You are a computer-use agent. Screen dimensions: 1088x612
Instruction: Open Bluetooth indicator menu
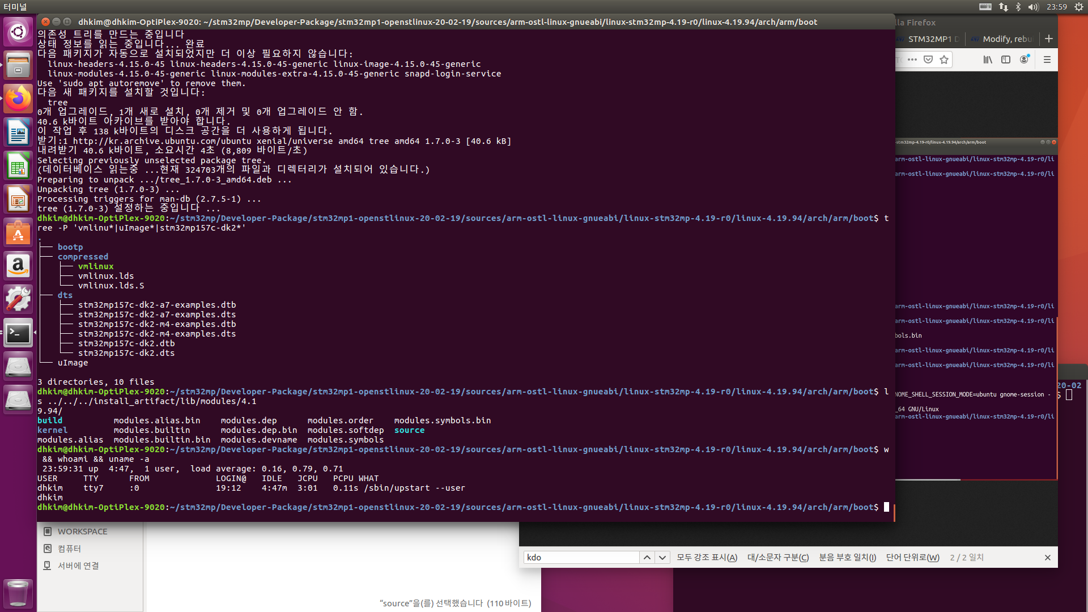tap(1018, 7)
